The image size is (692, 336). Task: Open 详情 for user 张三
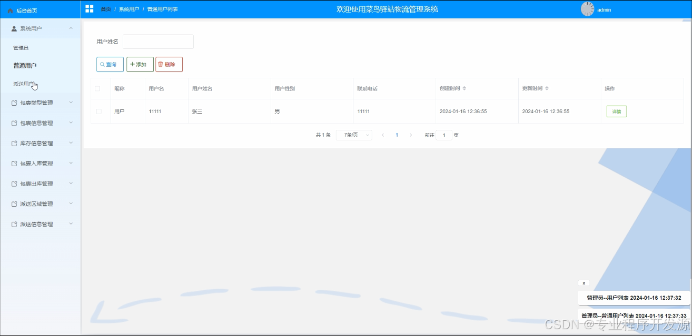point(617,111)
